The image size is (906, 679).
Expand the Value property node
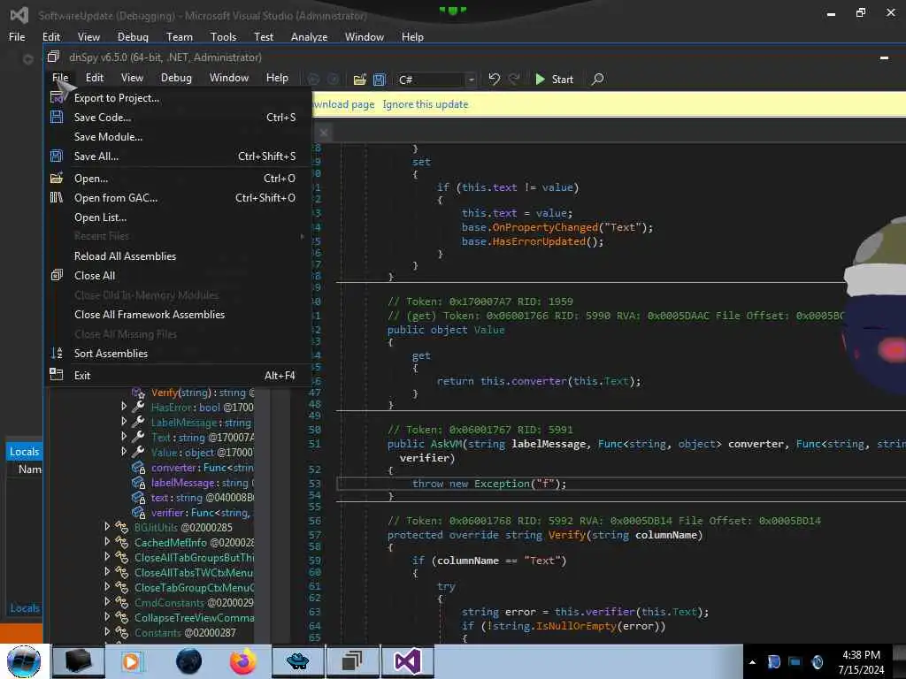point(124,452)
